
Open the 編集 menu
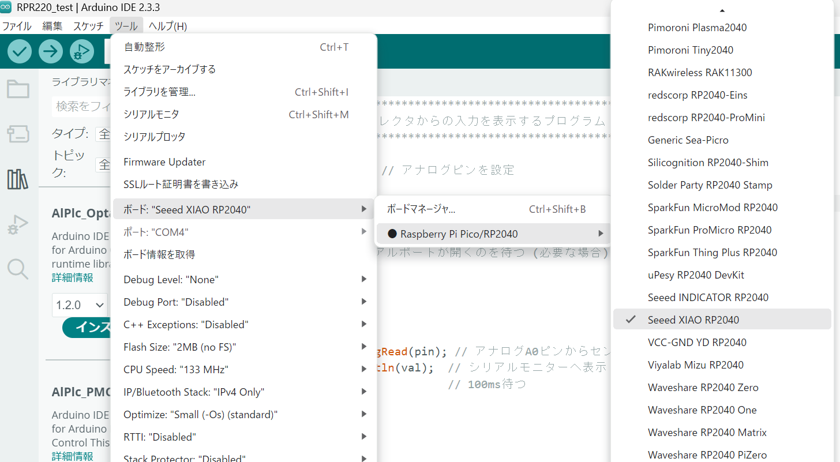(x=52, y=26)
